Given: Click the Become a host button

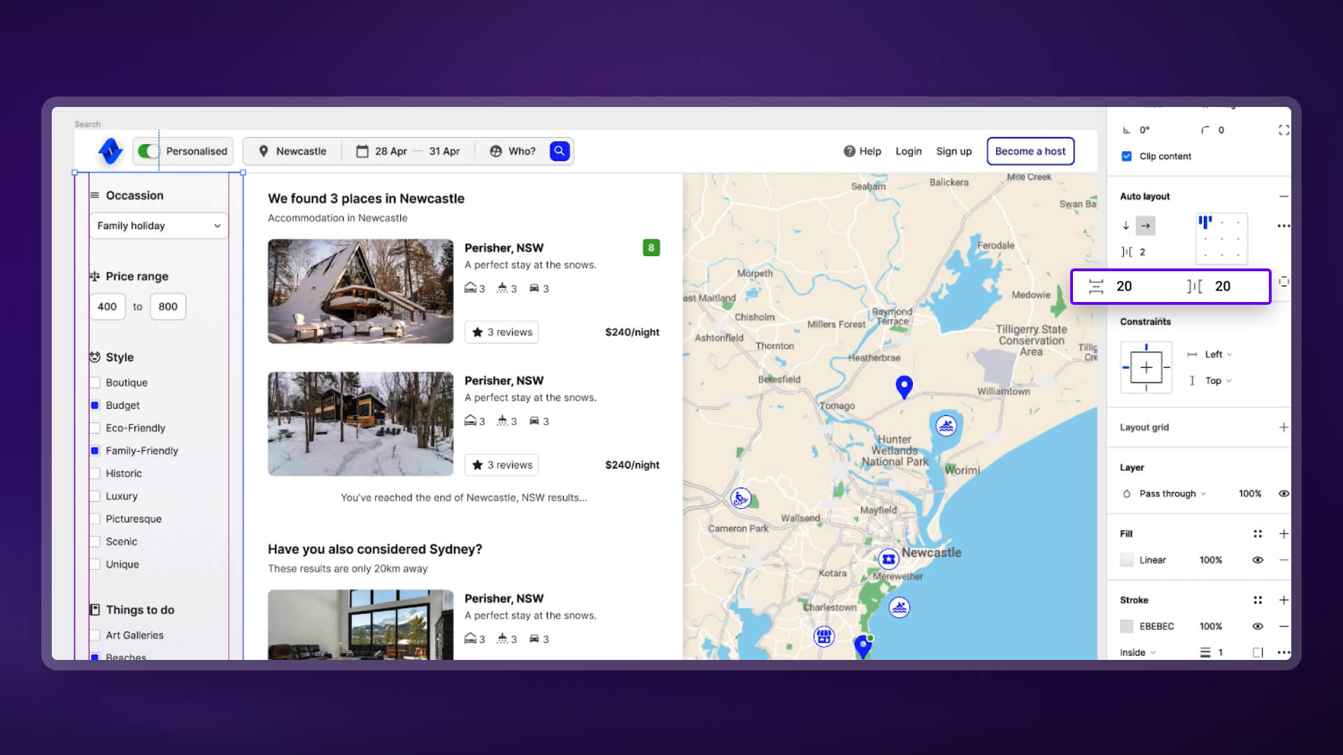Looking at the screenshot, I should point(1030,151).
